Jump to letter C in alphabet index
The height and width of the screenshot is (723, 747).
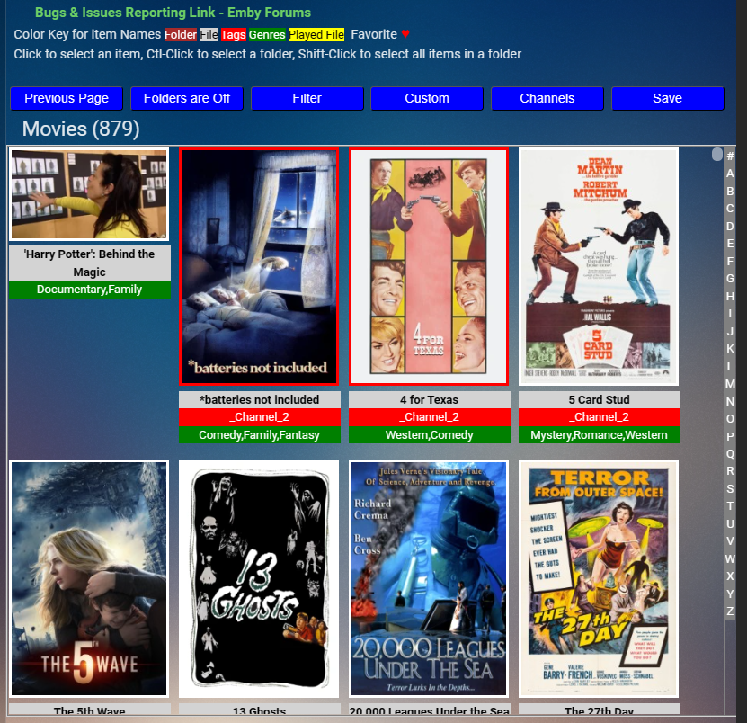tap(730, 209)
